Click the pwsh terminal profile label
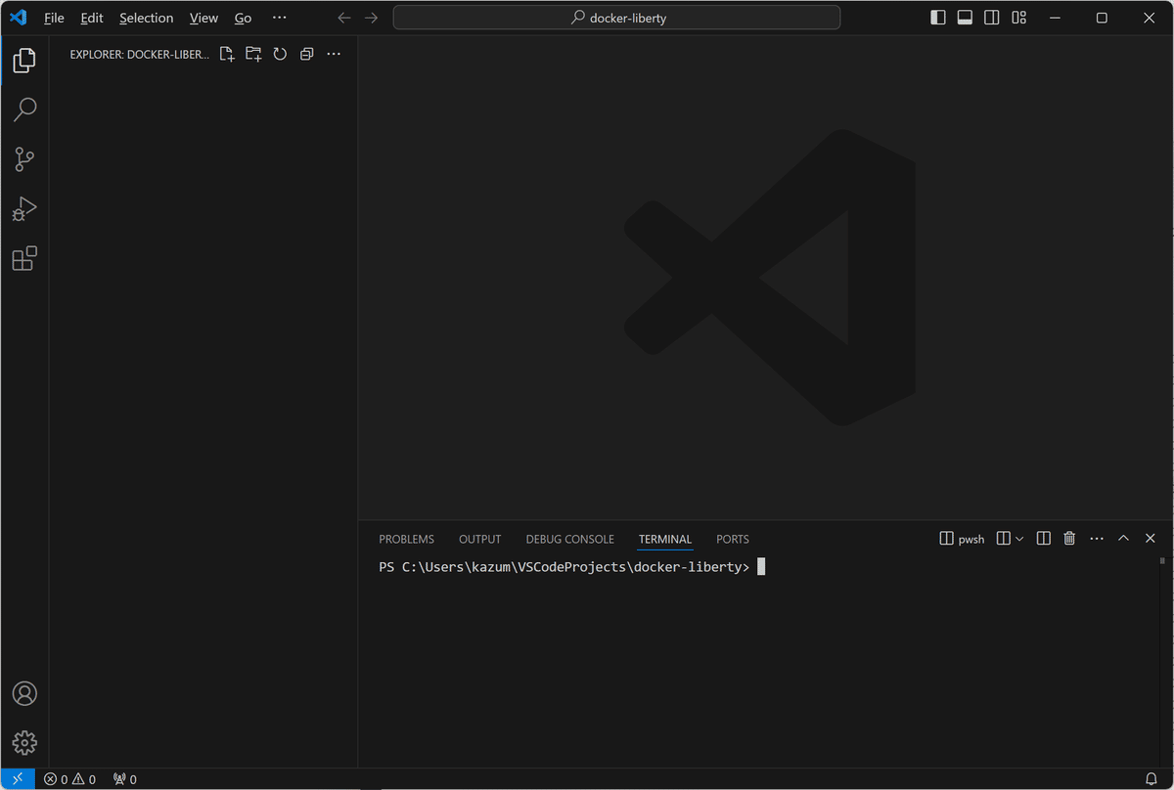 tap(962, 539)
